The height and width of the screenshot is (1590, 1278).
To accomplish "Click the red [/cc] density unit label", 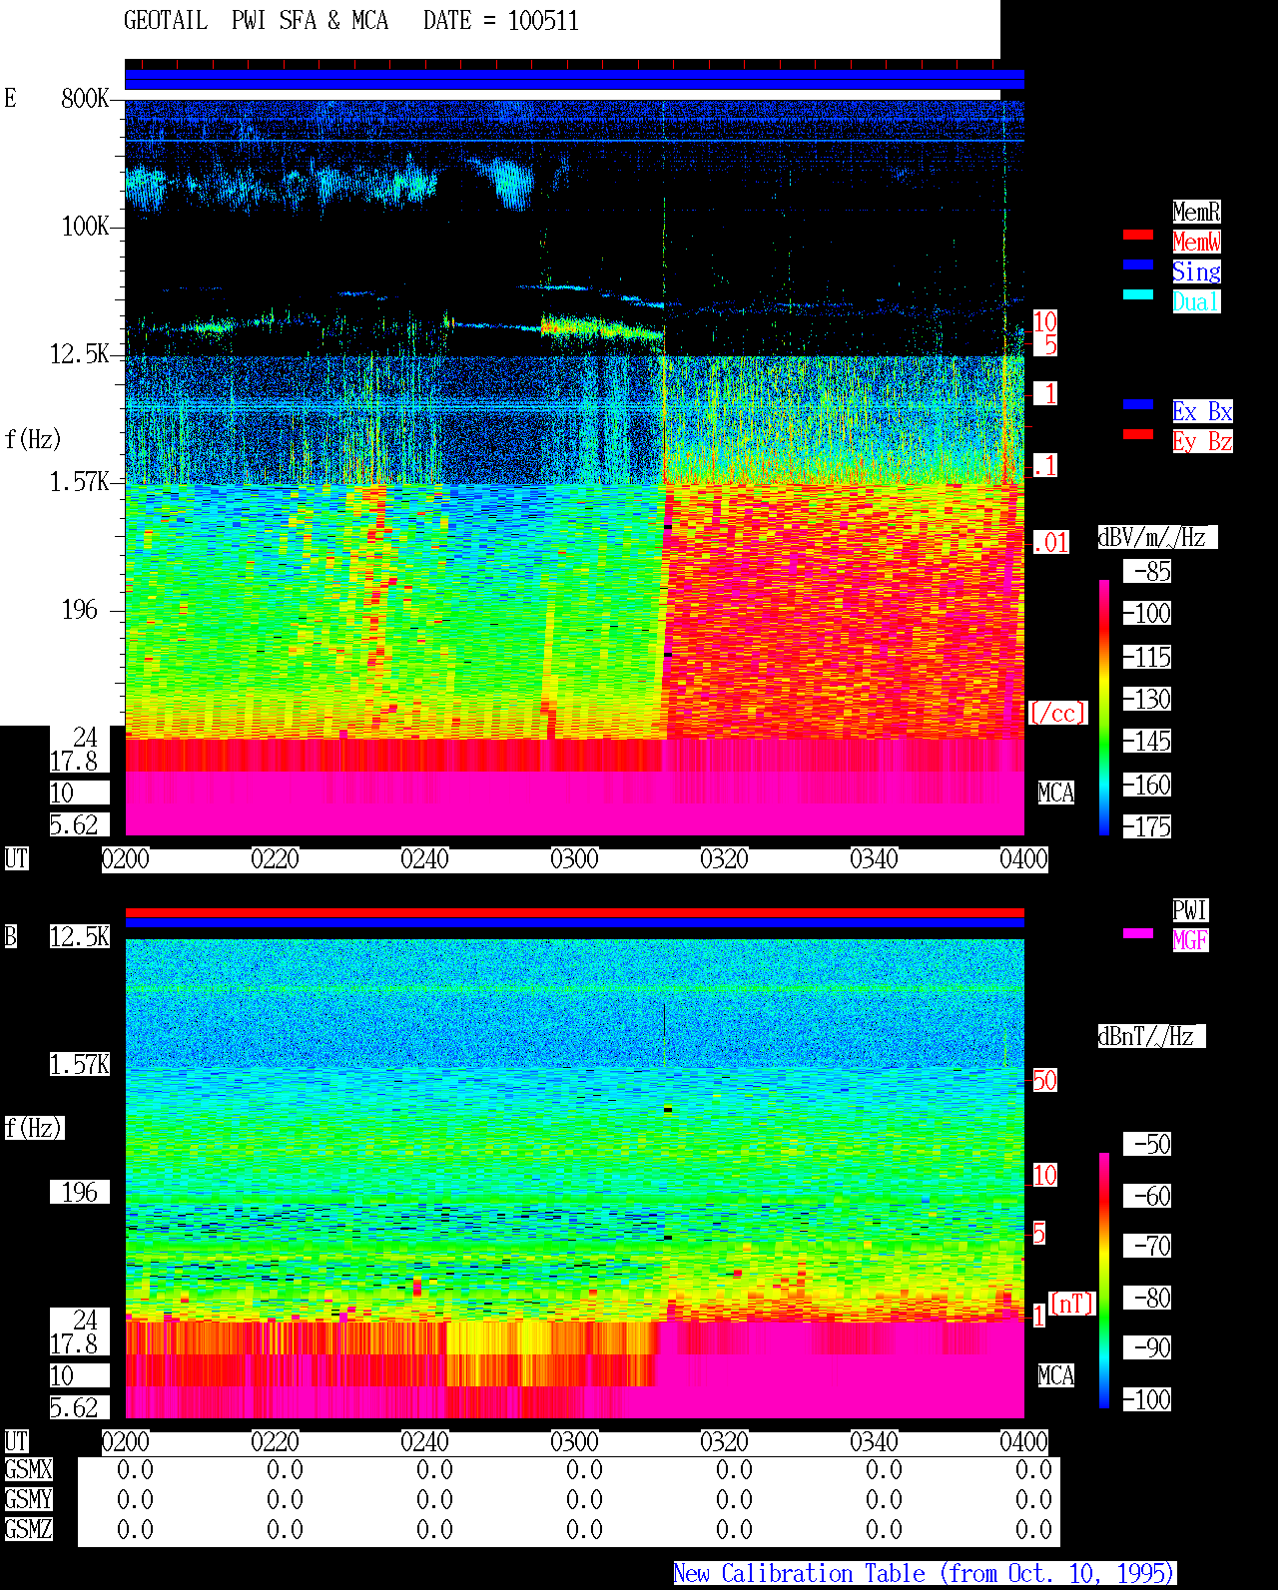I will coord(1058,713).
